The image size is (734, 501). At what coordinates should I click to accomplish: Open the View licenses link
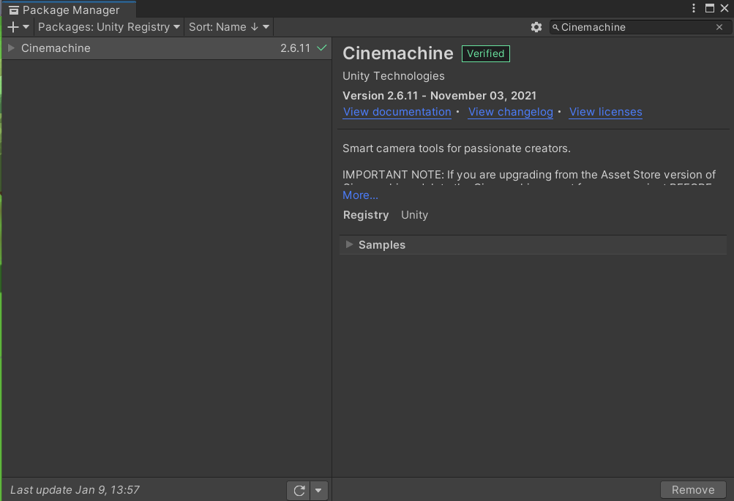pos(606,113)
